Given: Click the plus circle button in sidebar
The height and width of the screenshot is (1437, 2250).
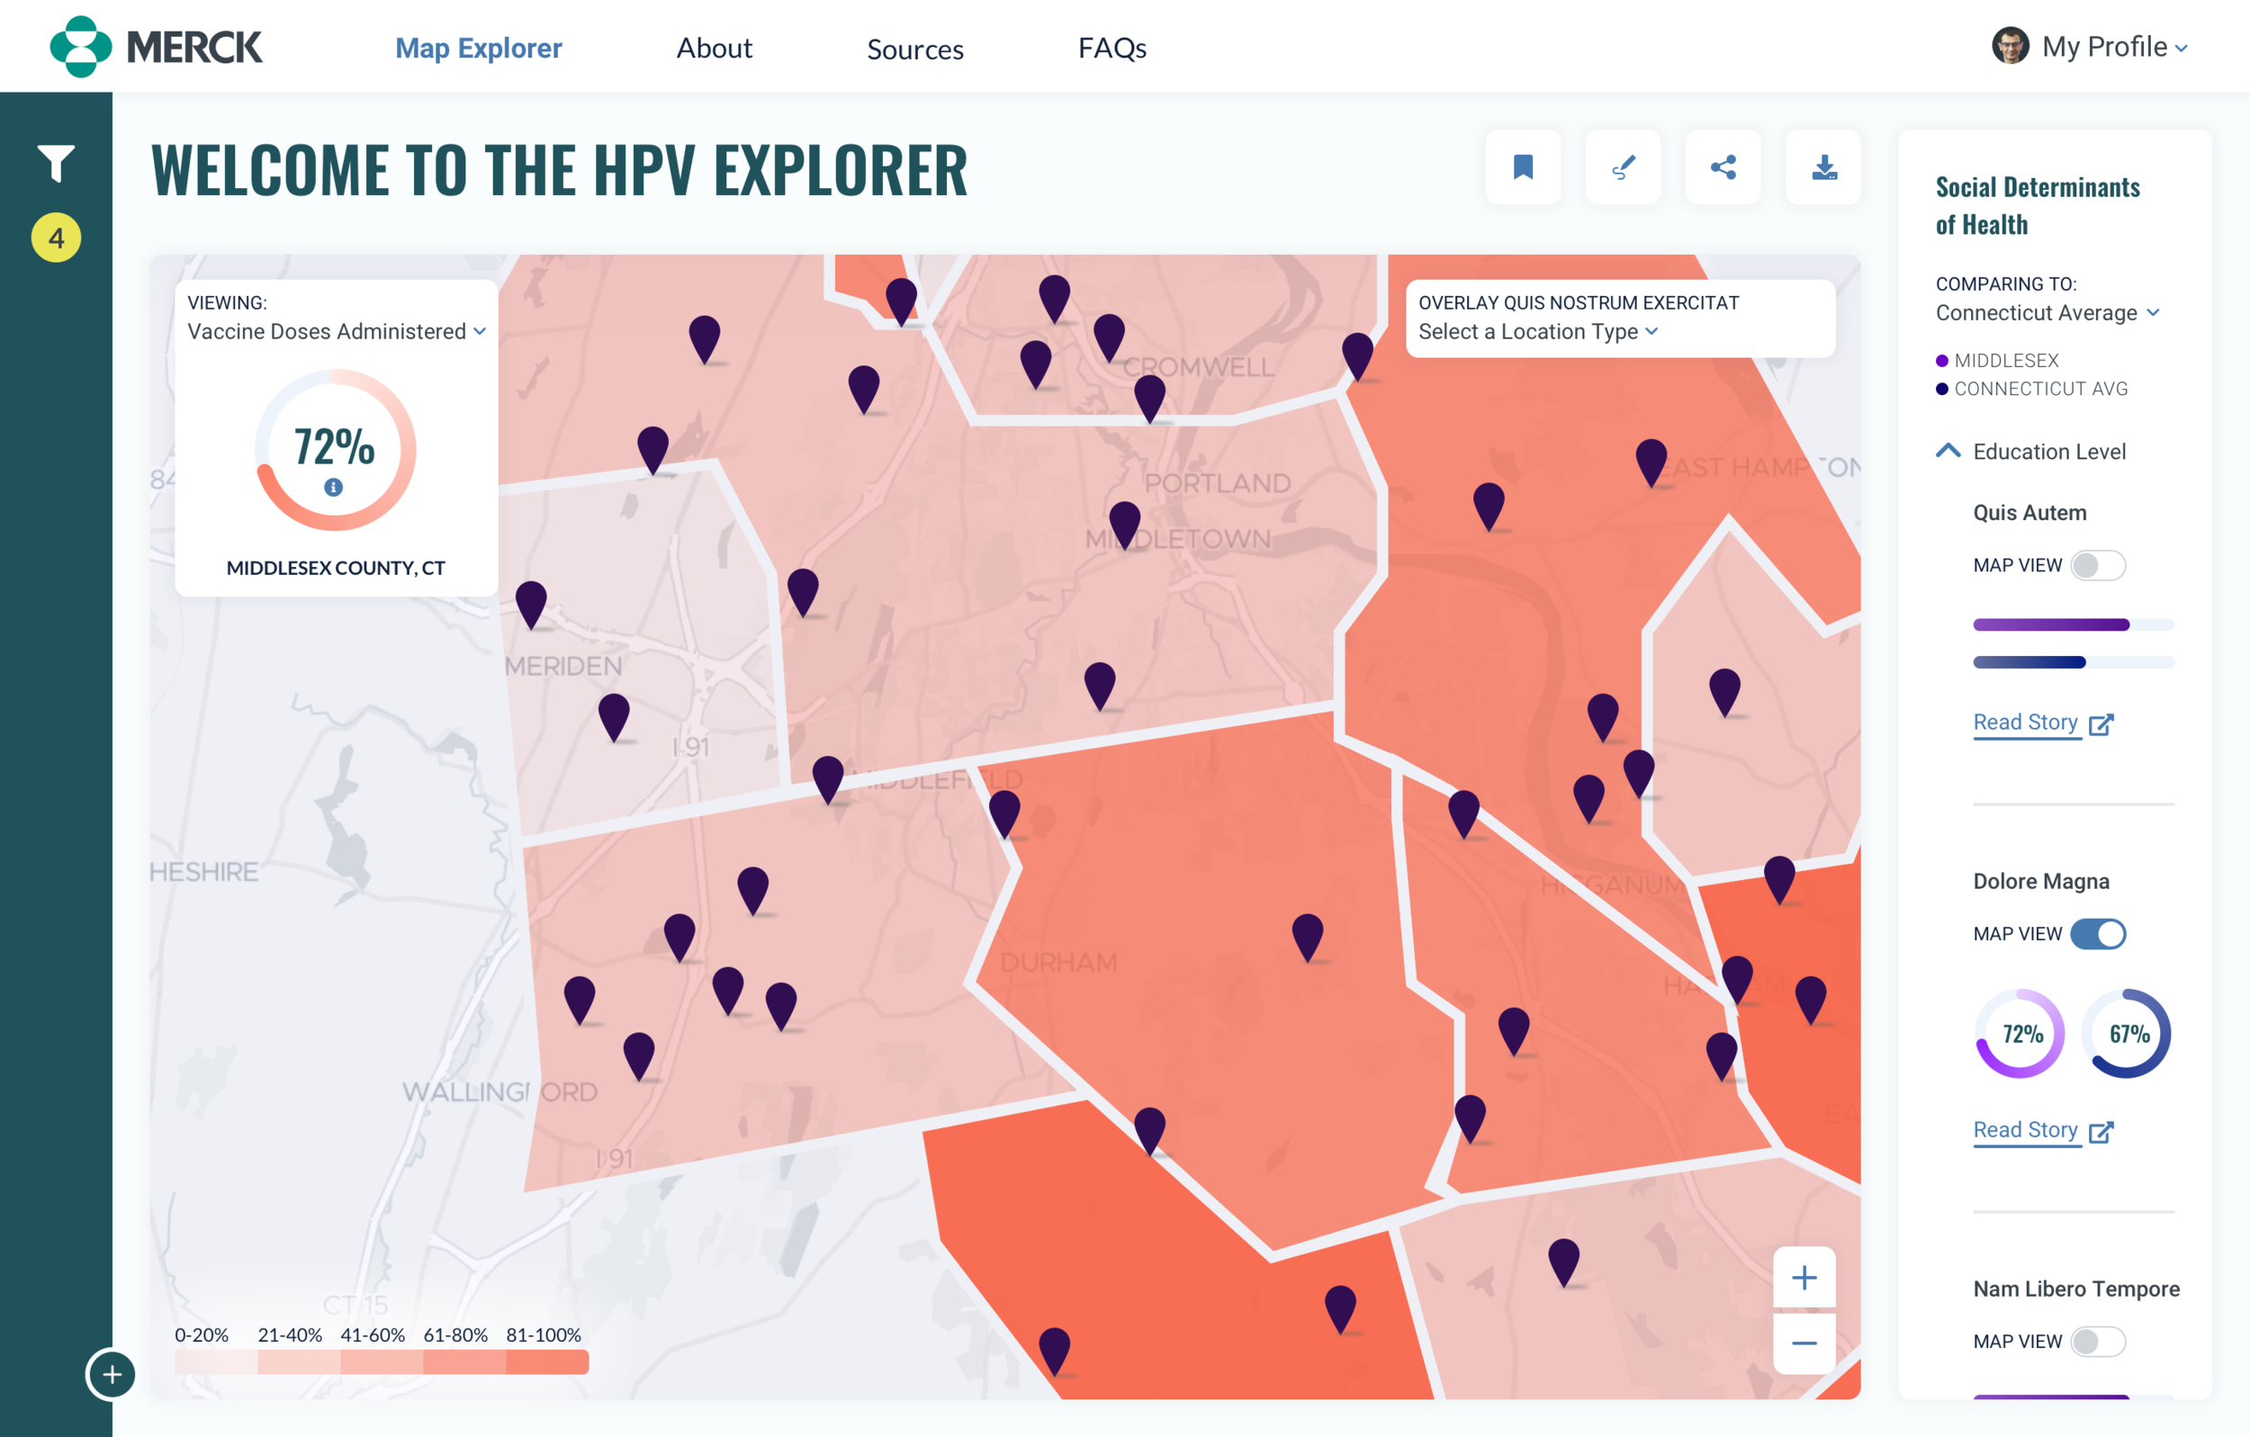Looking at the screenshot, I should pyautogui.click(x=112, y=1374).
